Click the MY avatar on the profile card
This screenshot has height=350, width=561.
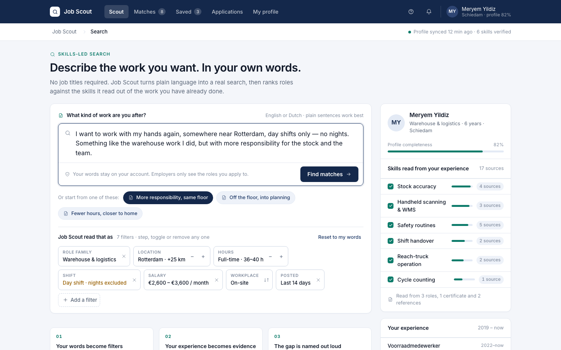[x=396, y=122]
